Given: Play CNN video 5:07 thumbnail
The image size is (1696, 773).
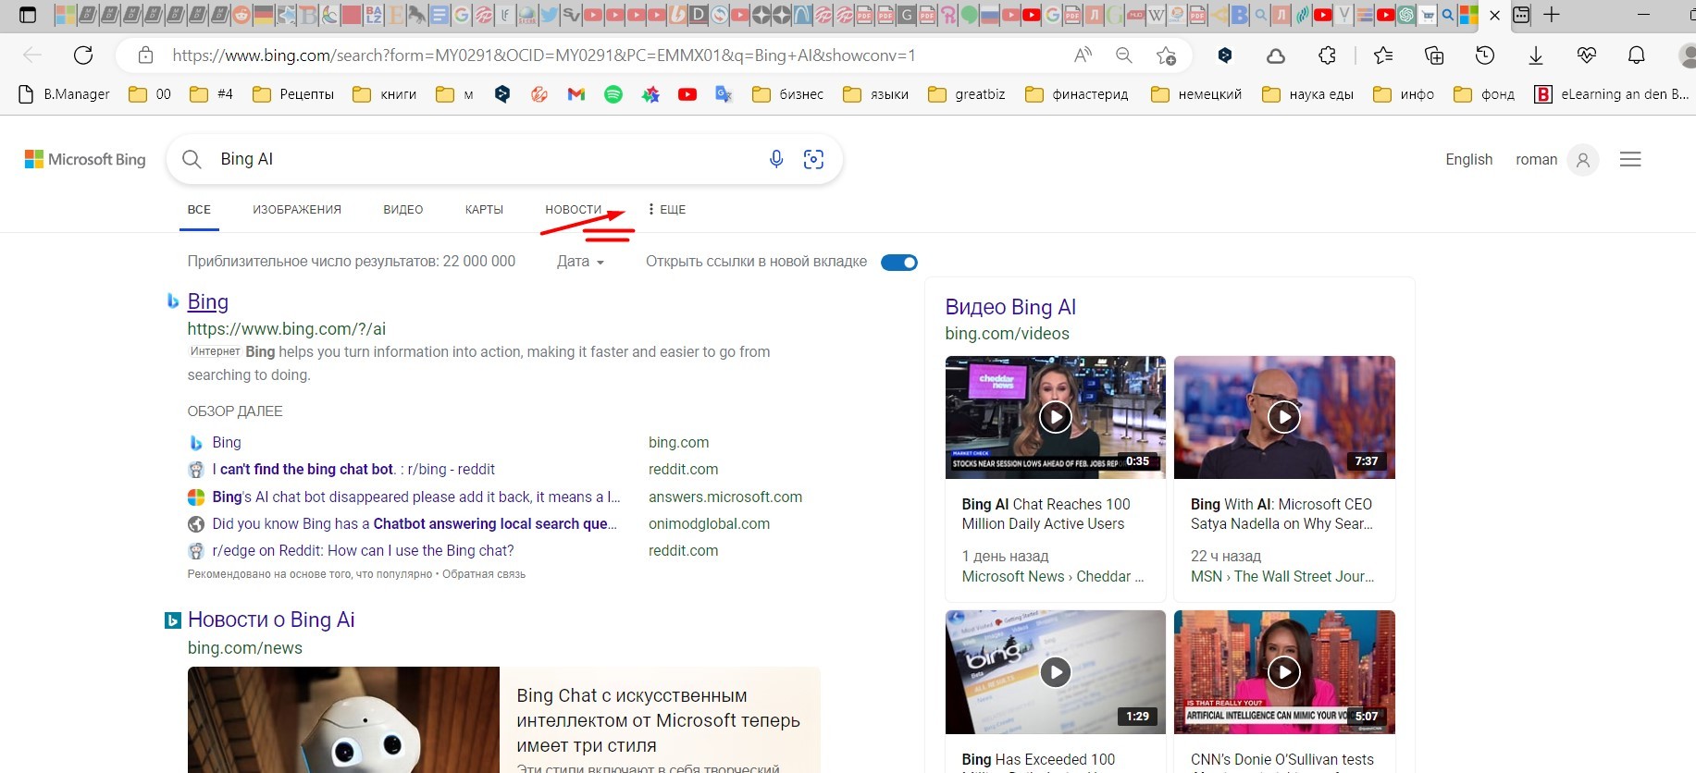Looking at the screenshot, I should click(1284, 672).
